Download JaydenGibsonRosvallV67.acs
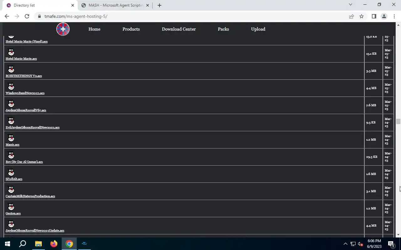The image size is (401, 250). (x=26, y=110)
